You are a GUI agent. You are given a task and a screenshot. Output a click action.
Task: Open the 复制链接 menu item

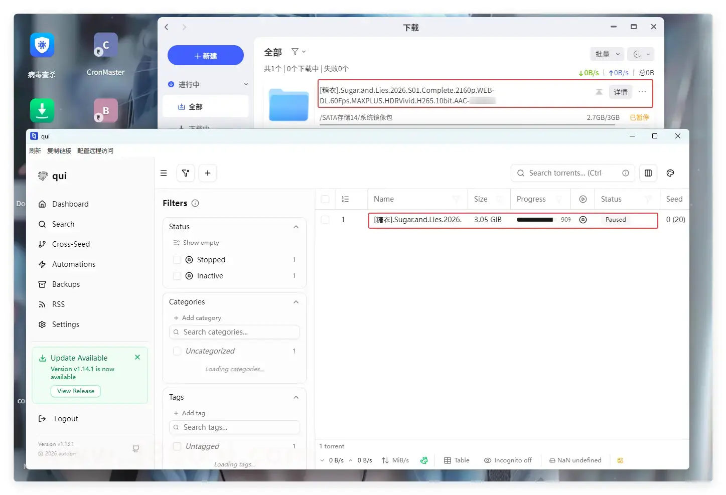click(x=59, y=150)
